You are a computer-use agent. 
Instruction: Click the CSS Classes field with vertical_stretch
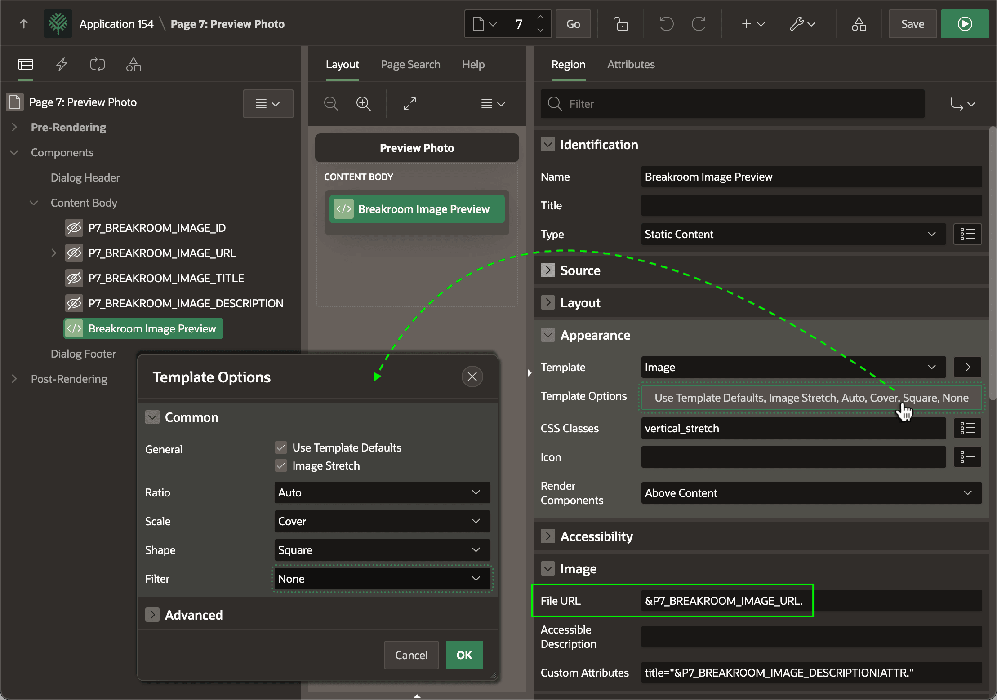793,428
